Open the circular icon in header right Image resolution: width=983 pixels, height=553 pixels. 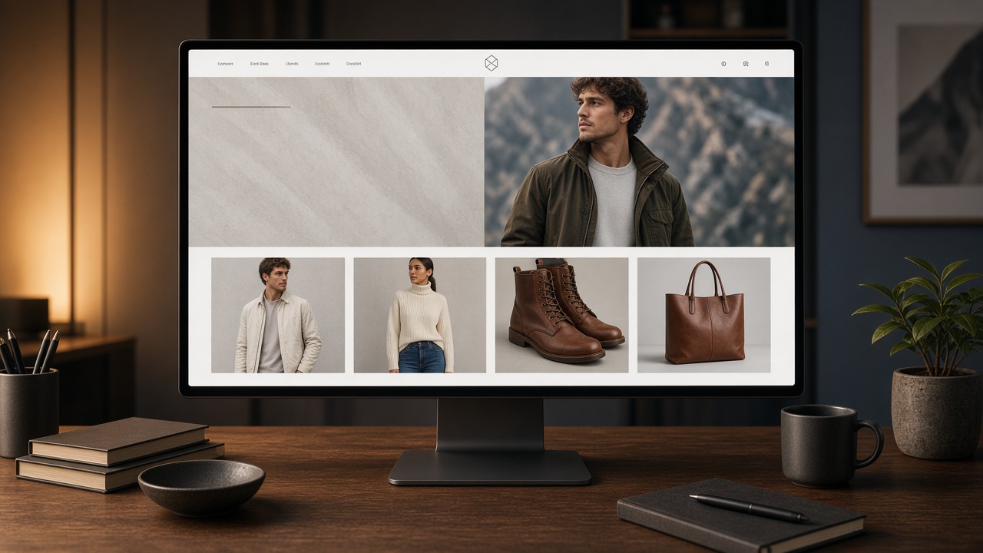click(x=723, y=64)
